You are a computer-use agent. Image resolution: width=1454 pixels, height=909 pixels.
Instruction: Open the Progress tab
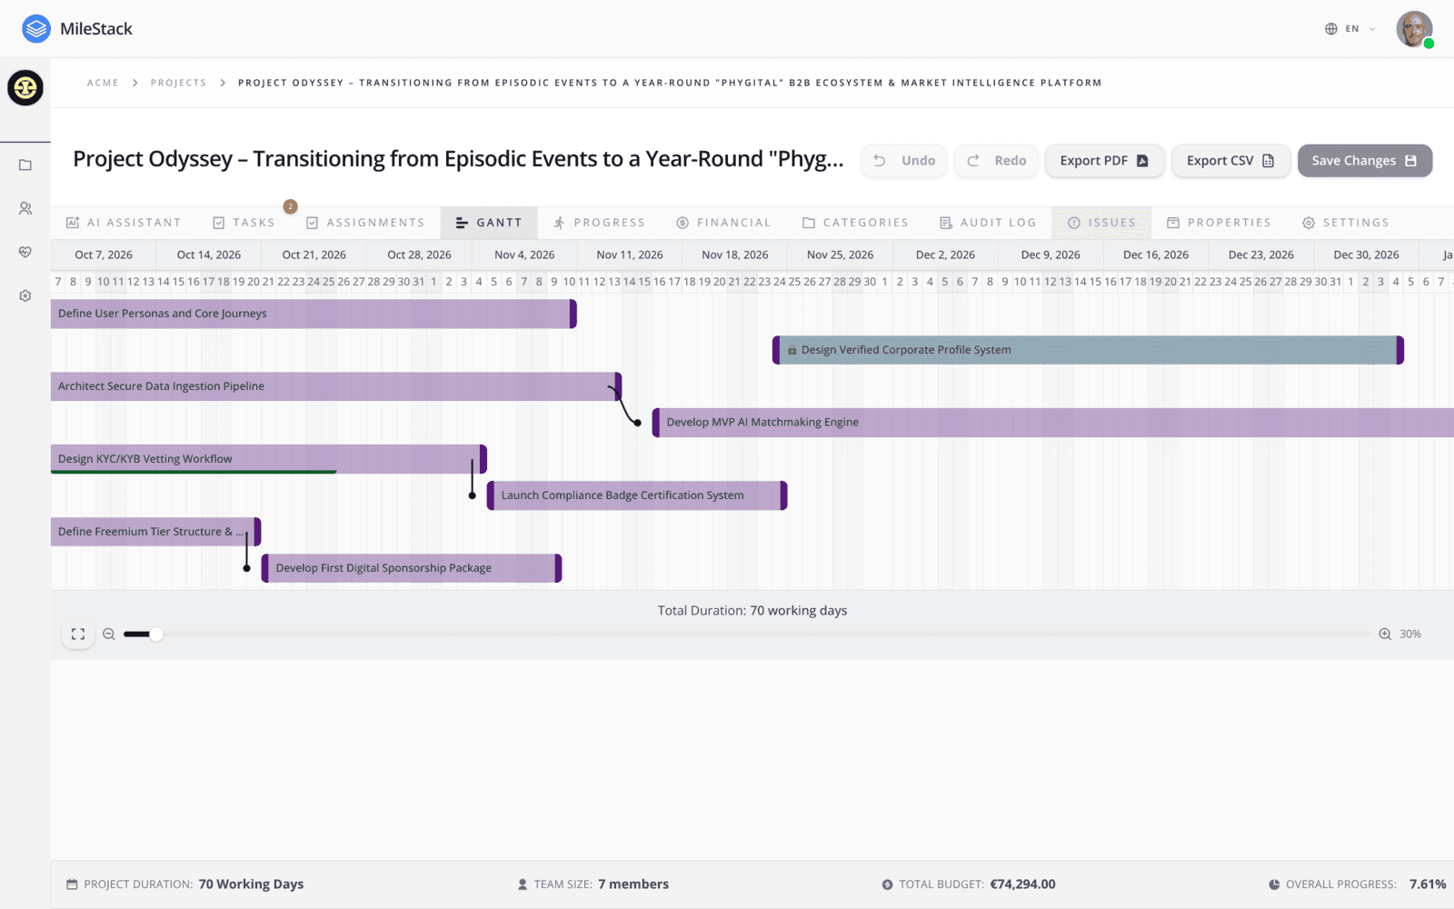point(599,223)
